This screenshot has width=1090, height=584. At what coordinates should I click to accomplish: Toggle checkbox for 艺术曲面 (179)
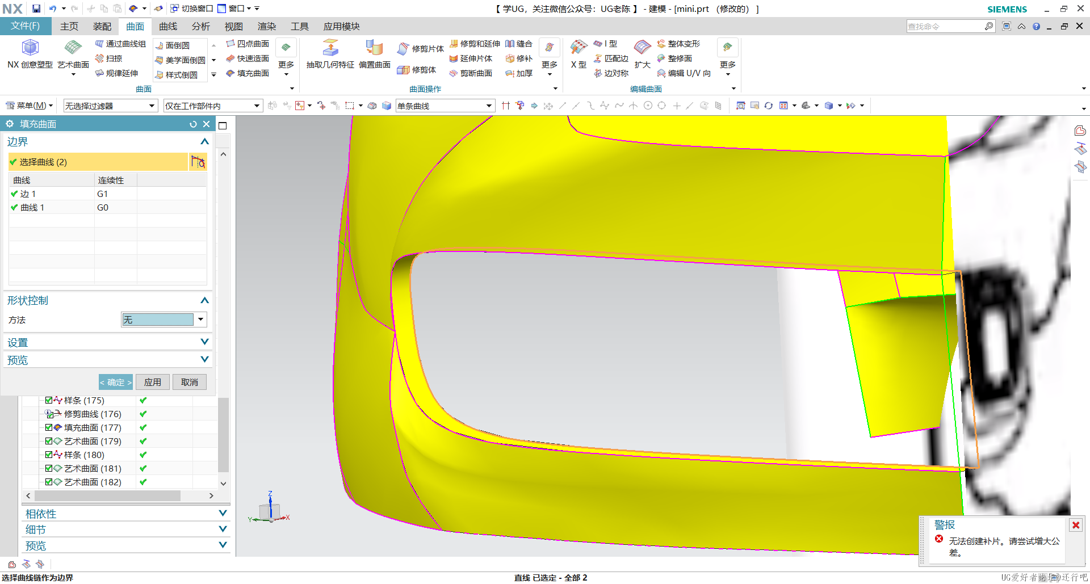(x=49, y=441)
